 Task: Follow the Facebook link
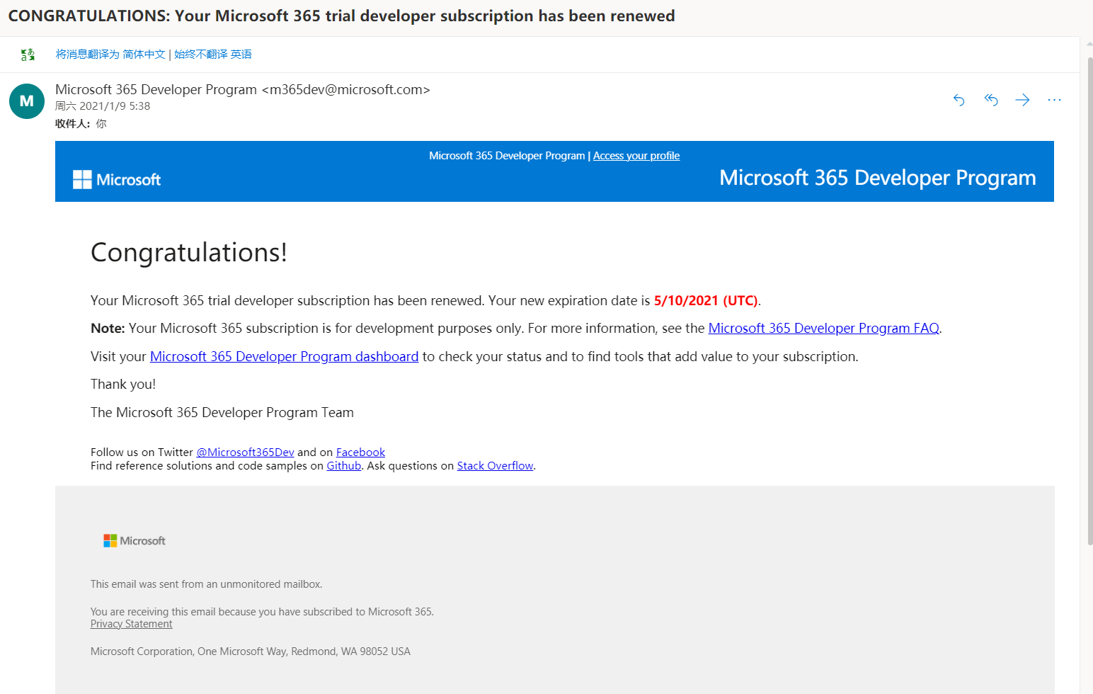tap(360, 452)
